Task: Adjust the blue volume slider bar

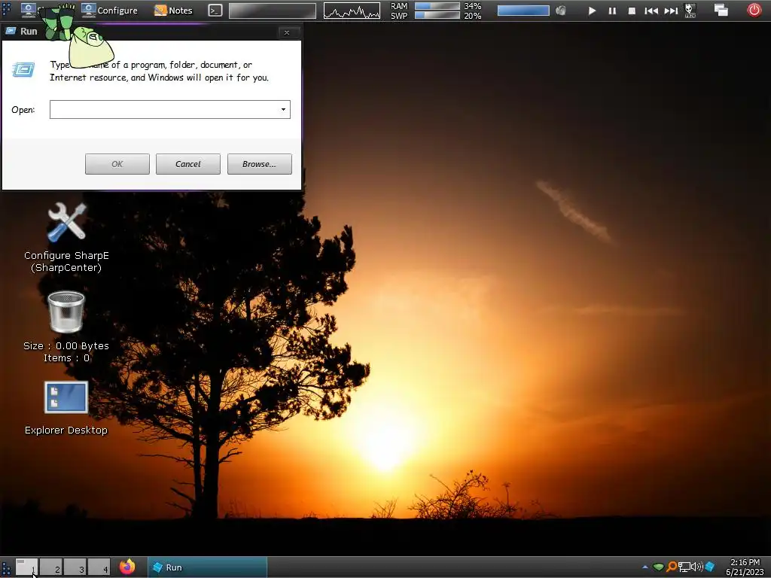Action: coord(523,11)
